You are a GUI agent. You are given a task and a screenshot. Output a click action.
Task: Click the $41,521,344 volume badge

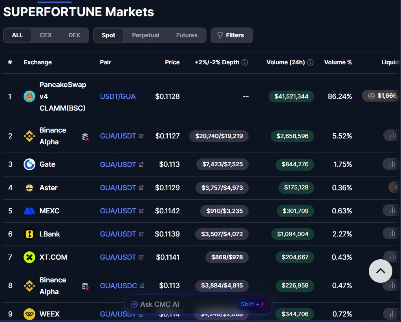coord(291,96)
